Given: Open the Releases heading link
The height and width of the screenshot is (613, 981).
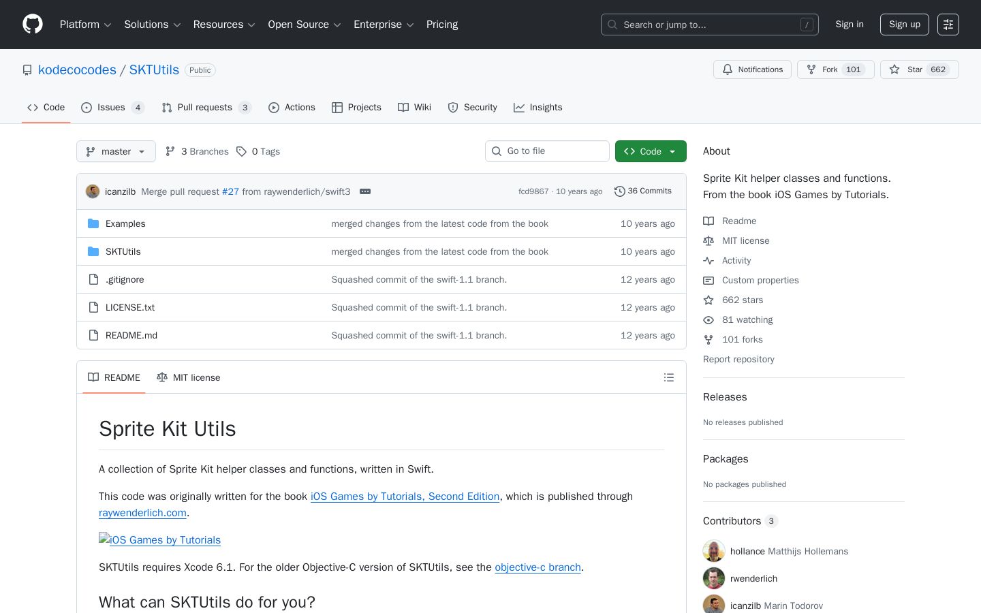Looking at the screenshot, I should coord(725,397).
